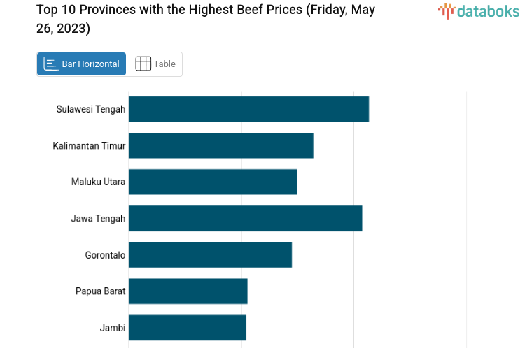Click the Sulawesi Tengah bar
The width and height of the screenshot is (527, 348).
point(248,109)
